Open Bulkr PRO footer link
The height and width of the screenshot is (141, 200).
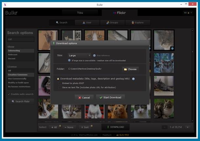[x=123, y=135]
